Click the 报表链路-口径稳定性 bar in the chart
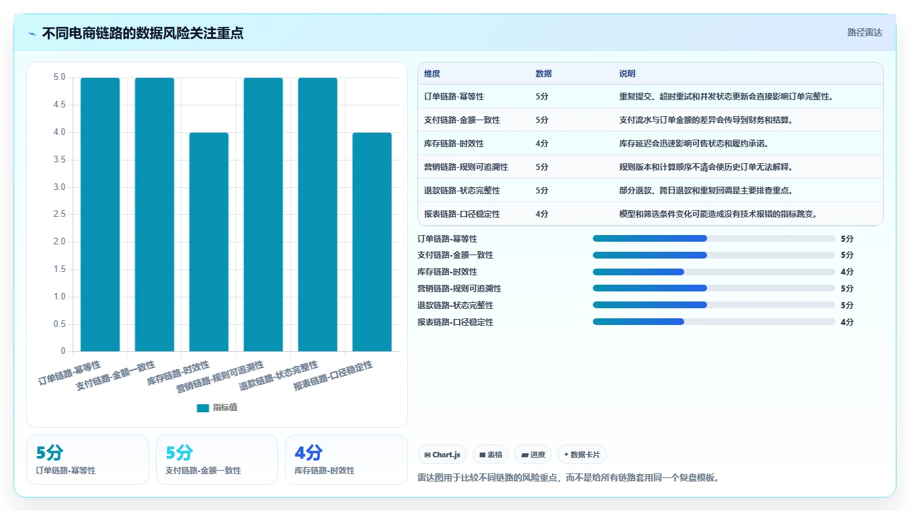 (372, 242)
